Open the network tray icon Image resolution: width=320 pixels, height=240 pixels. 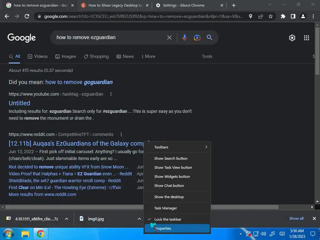pyautogui.click(x=256, y=234)
